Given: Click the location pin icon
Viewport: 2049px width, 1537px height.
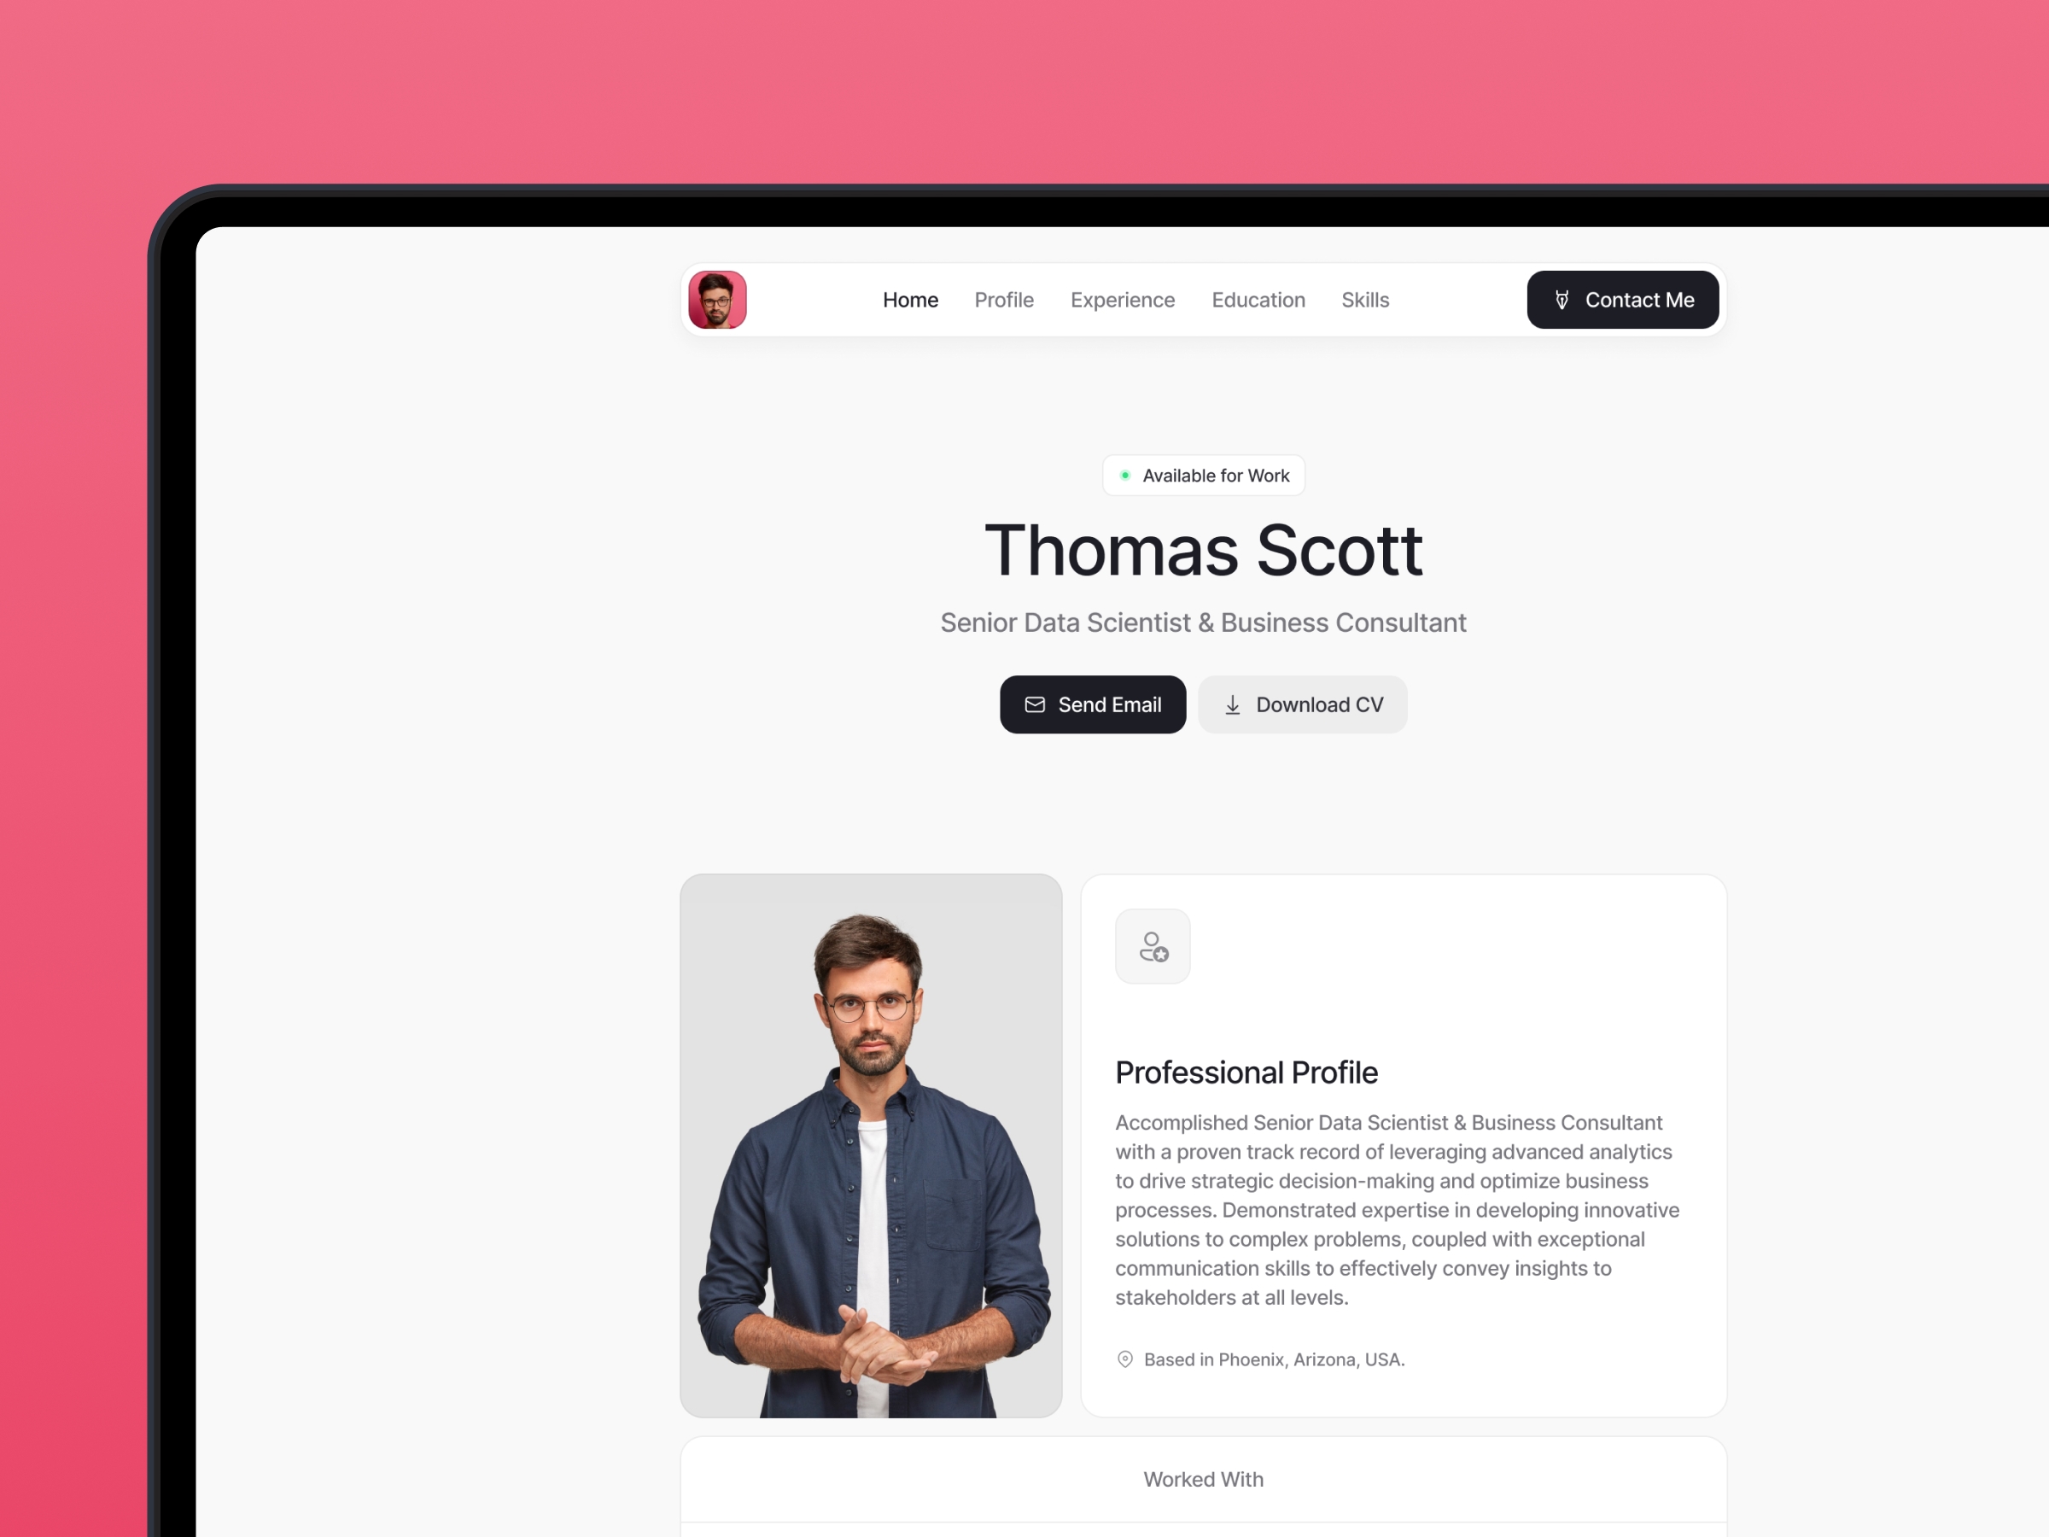Looking at the screenshot, I should (1124, 1358).
